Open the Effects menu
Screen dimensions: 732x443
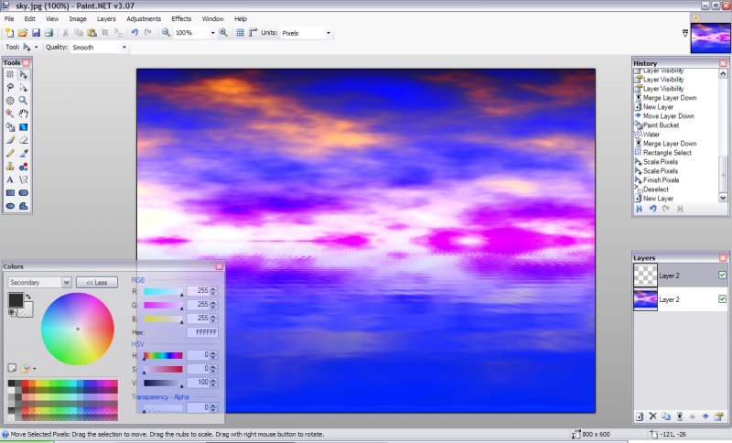(181, 18)
